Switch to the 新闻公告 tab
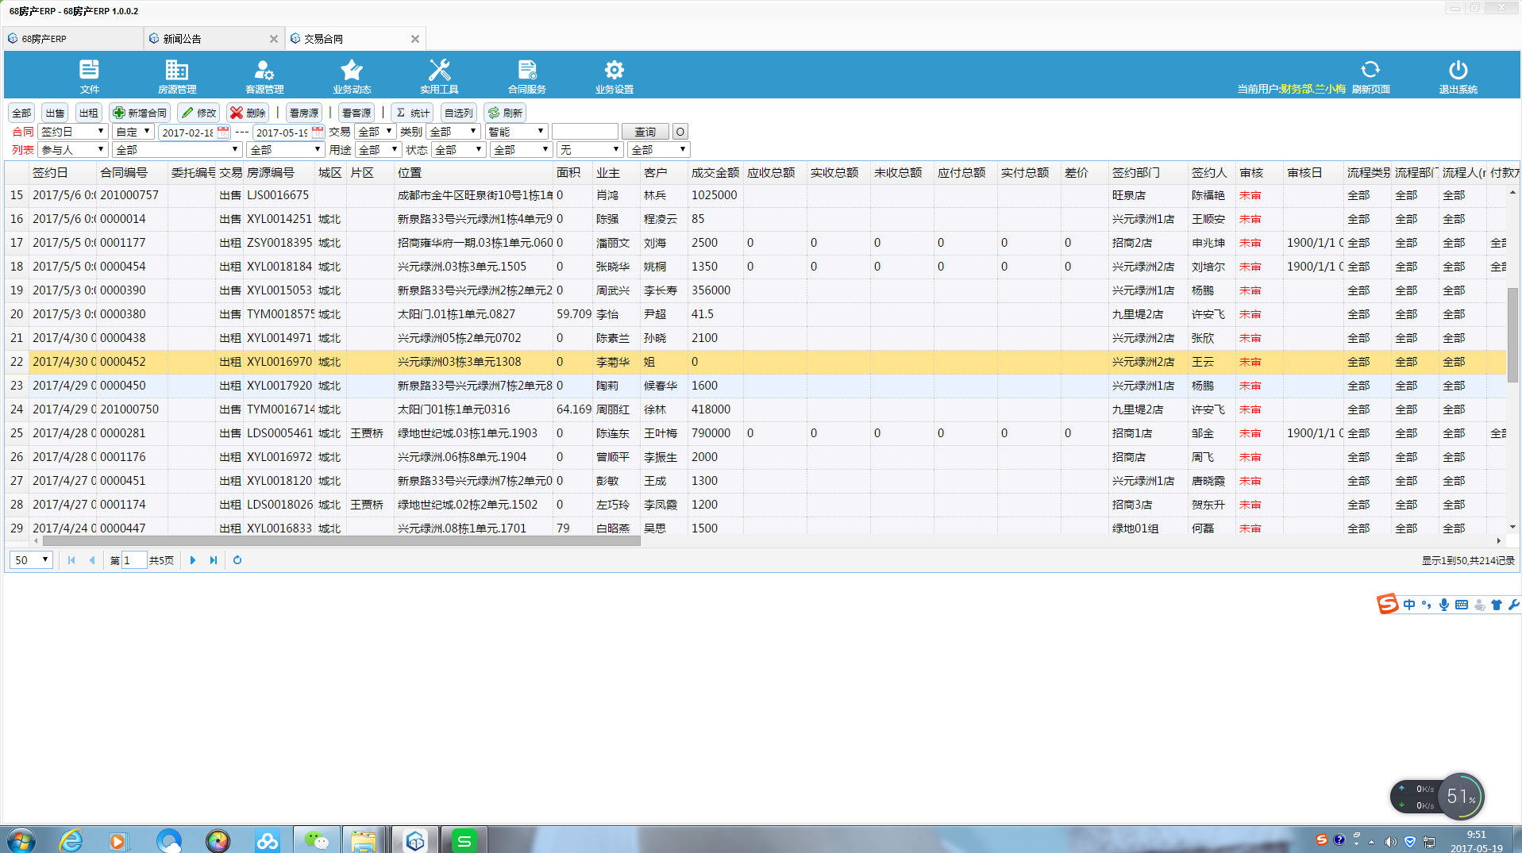 point(183,39)
